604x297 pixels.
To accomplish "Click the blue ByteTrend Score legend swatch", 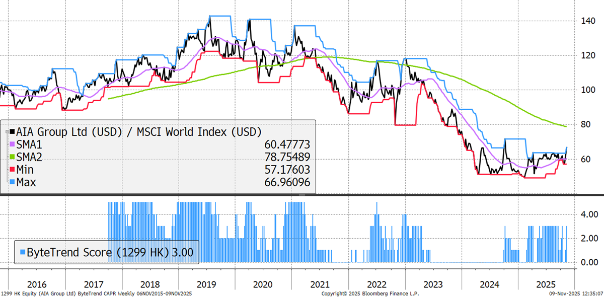I will tap(22, 252).
